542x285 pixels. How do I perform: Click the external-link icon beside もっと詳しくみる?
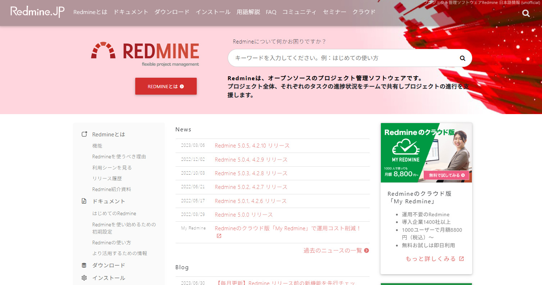pyautogui.click(x=461, y=258)
